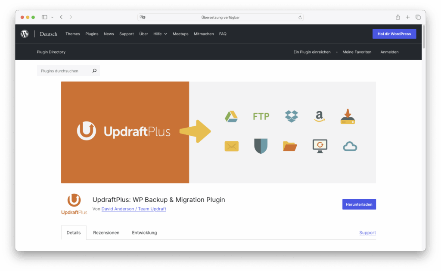Click the shield icon in banner
441x271 pixels.
coord(261,146)
